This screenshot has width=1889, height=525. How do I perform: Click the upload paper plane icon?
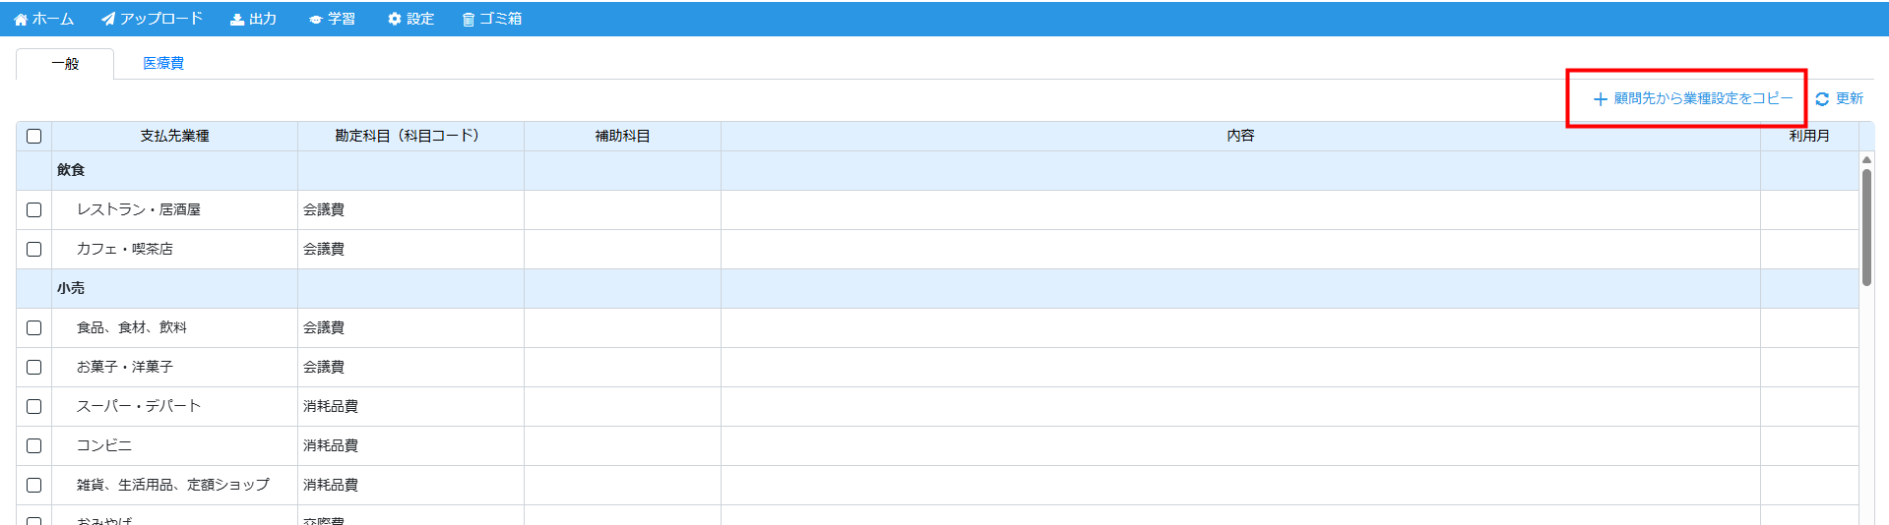[108, 19]
